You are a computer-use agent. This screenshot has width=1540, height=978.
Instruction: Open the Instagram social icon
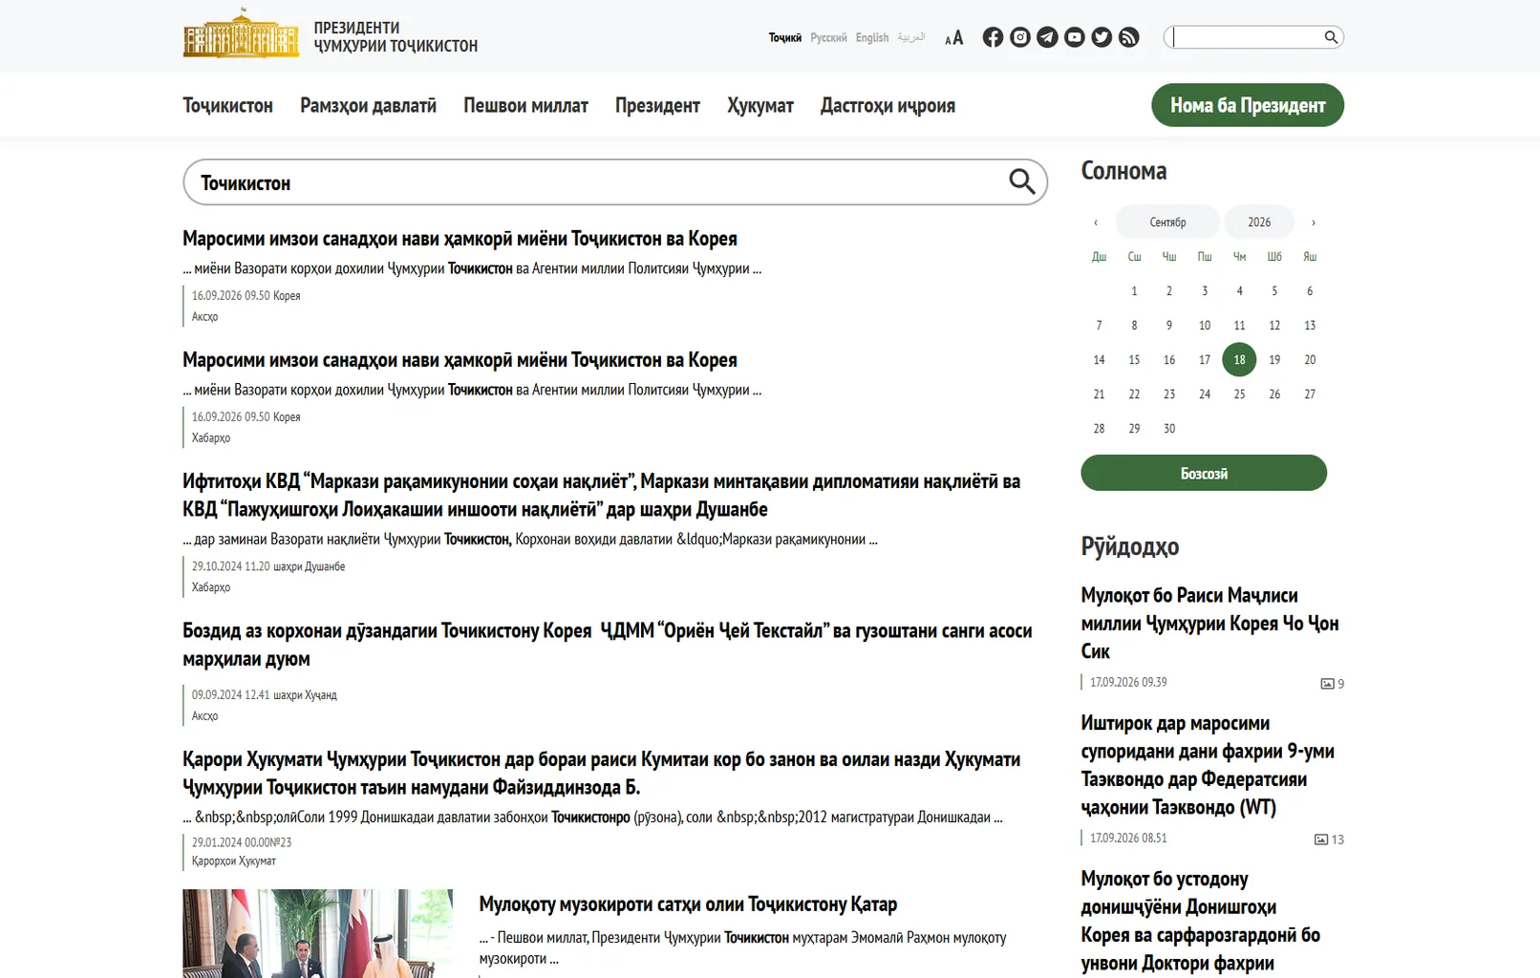(1020, 37)
